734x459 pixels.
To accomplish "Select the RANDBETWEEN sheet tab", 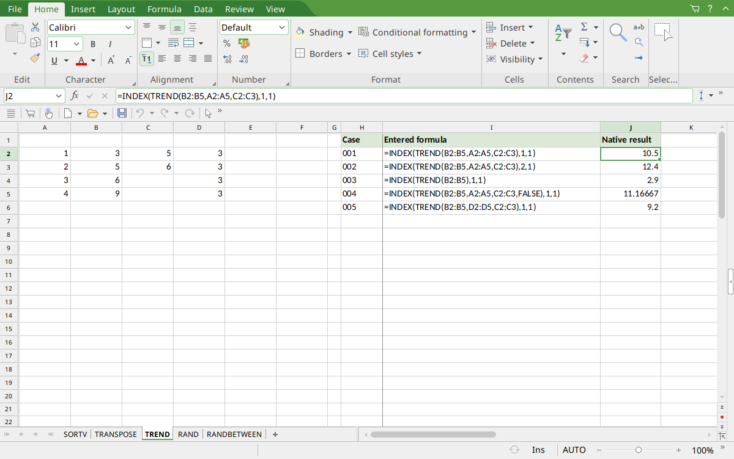I will coord(234,435).
